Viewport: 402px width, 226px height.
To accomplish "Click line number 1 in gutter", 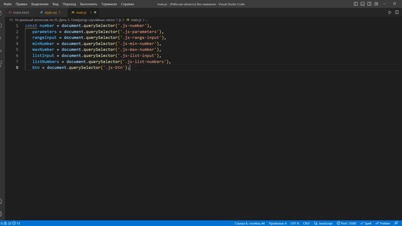I will tap(17, 26).
